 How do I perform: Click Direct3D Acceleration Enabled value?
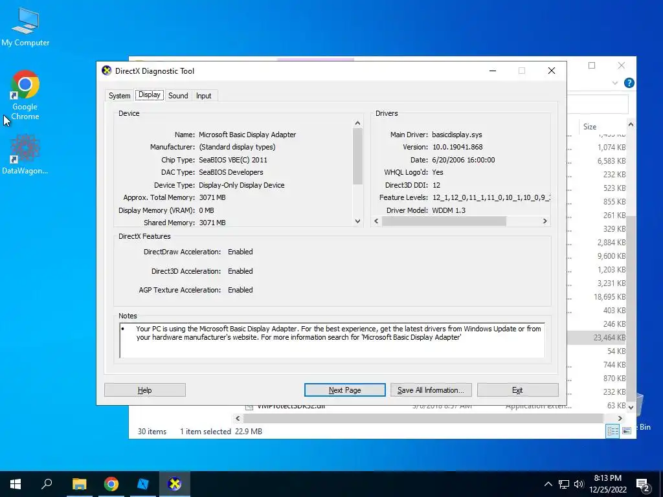click(240, 271)
